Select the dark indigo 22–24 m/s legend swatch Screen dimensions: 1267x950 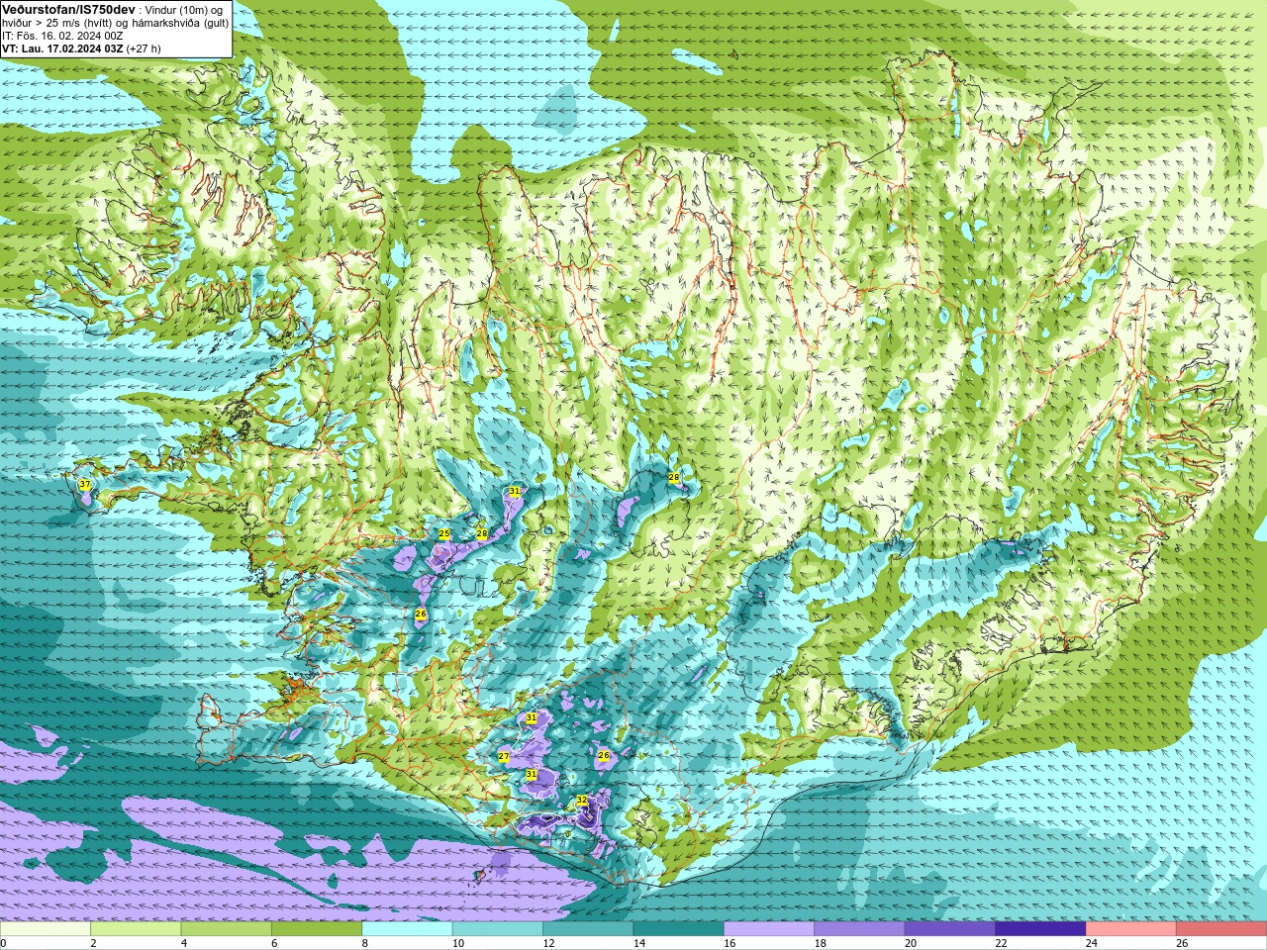pyautogui.click(x=1040, y=929)
